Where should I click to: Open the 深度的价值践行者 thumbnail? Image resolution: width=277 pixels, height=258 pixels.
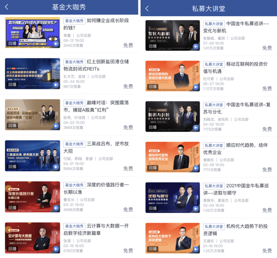click(x=33, y=197)
